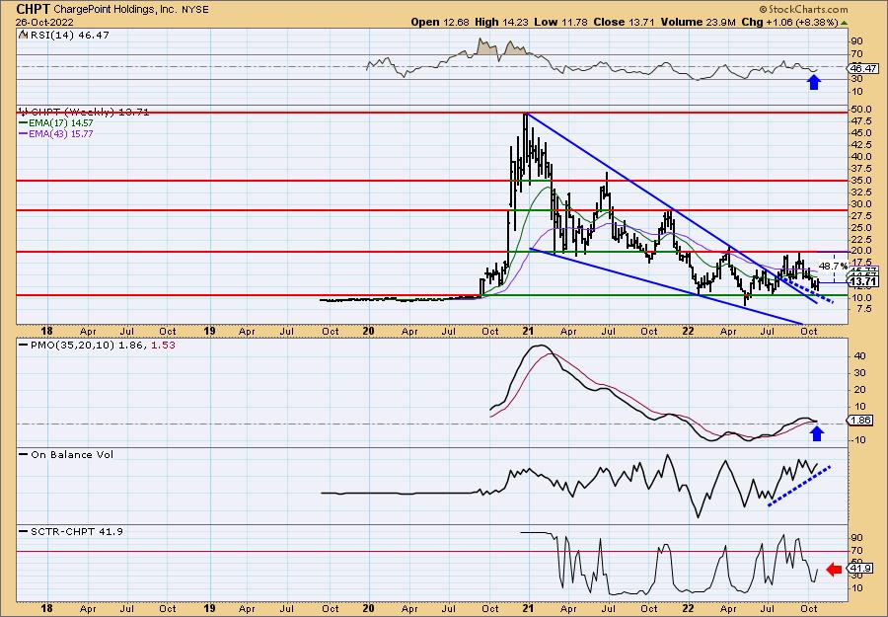Click the On Balance Vol label
The width and height of the screenshot is (888, 617).
(72, 454)
